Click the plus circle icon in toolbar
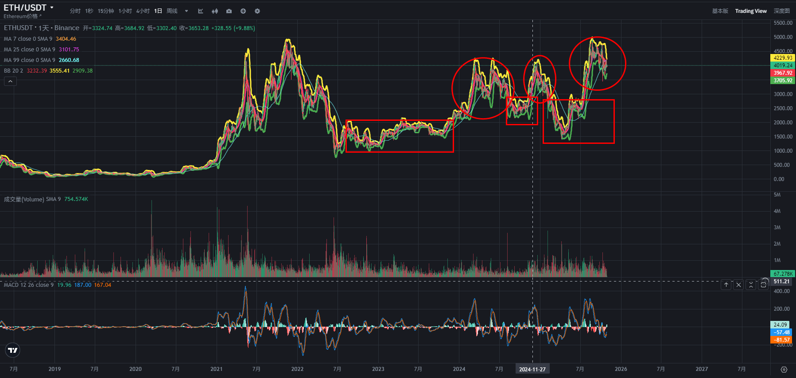 pos(243,11)
